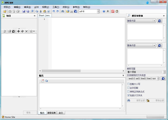Collapse the 项目 panel with « chevron
The width and height of the screenshot is (168, 120).
(34, 16)
